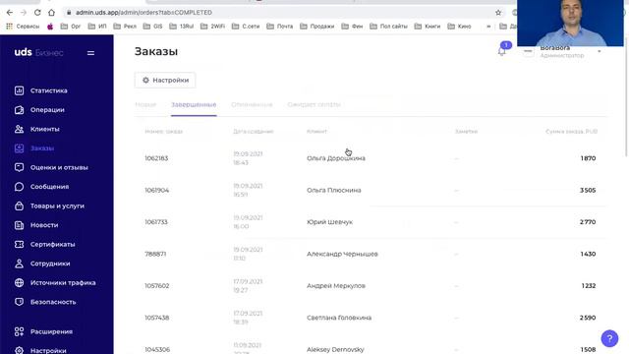Open Статистика sidebar icon

pyautogui.click(x=20, y=90)
